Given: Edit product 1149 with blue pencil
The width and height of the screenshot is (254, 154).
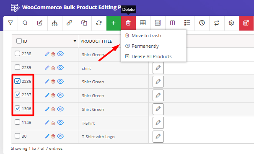Looking at the screenshot, I should click(x=47, y=123).
